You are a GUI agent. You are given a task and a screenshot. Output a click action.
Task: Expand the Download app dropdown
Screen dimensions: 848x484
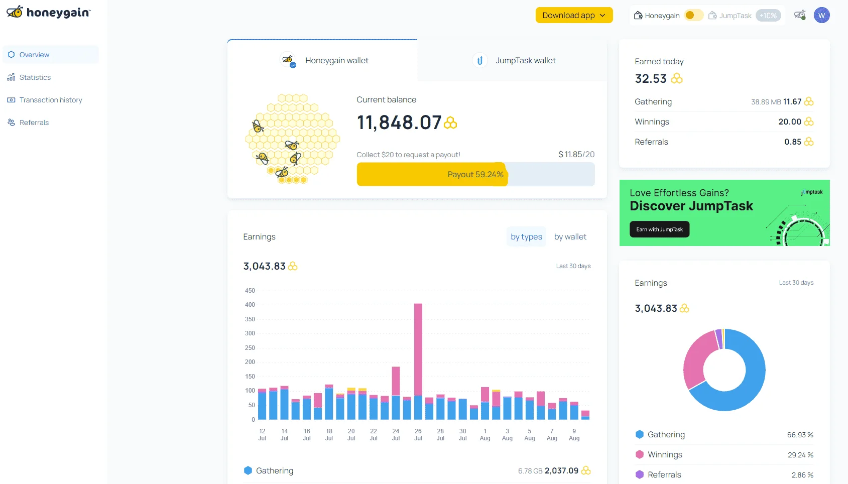click(x=574, y=15)
